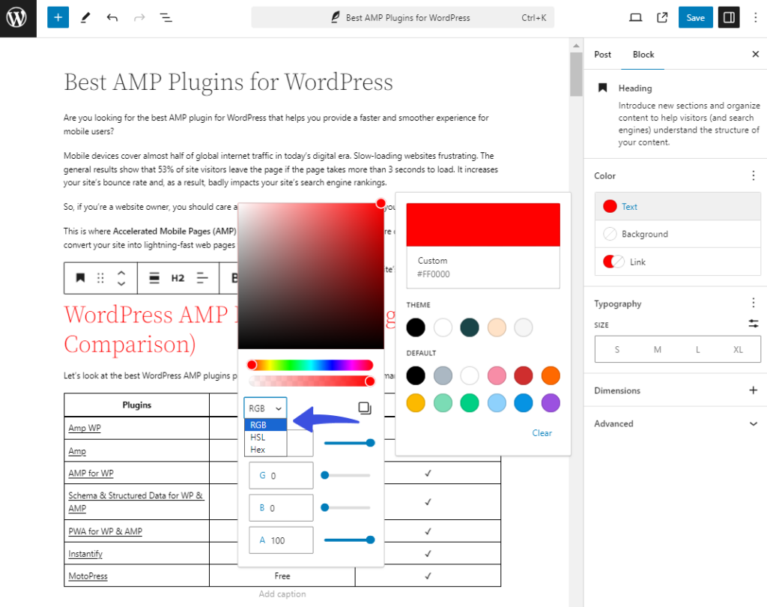
Task: Move the heading block down
Action: (x=121, y=283)
